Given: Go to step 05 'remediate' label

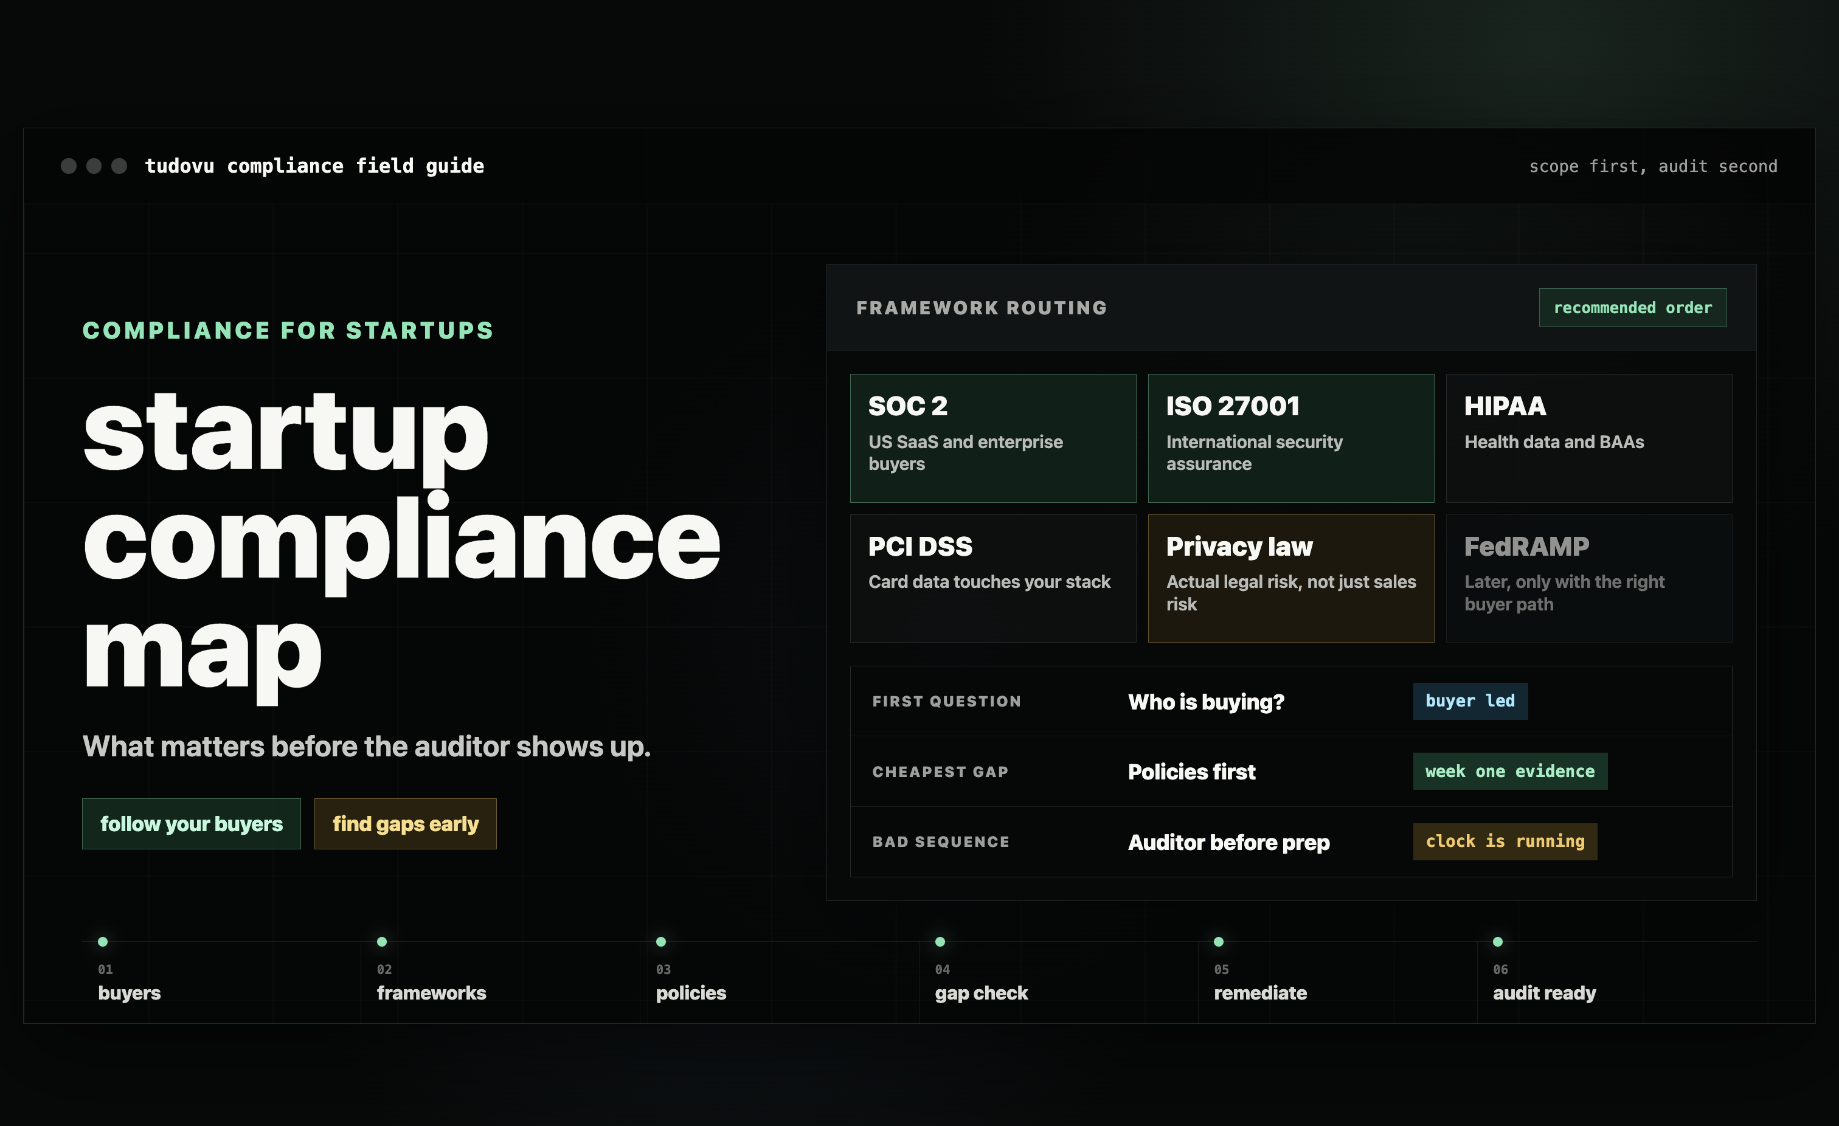Looking at the screenshot, I should (x=1261, y=993).
